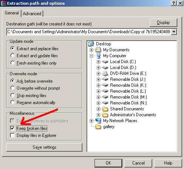
Task: Choose Overwrite without prompt
Action: pyautogui.click(x=13, y=88)
